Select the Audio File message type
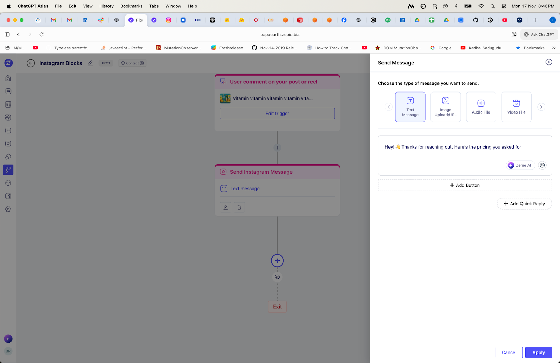The height and width of the screenshot is (363, 560). (x=481, y=107)
